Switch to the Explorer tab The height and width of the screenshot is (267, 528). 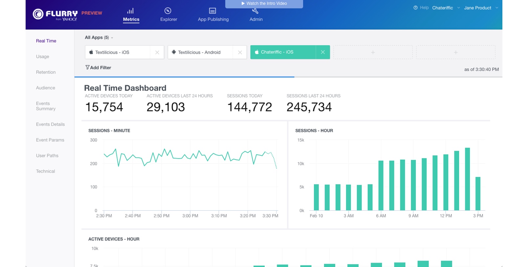coord(168,15)
